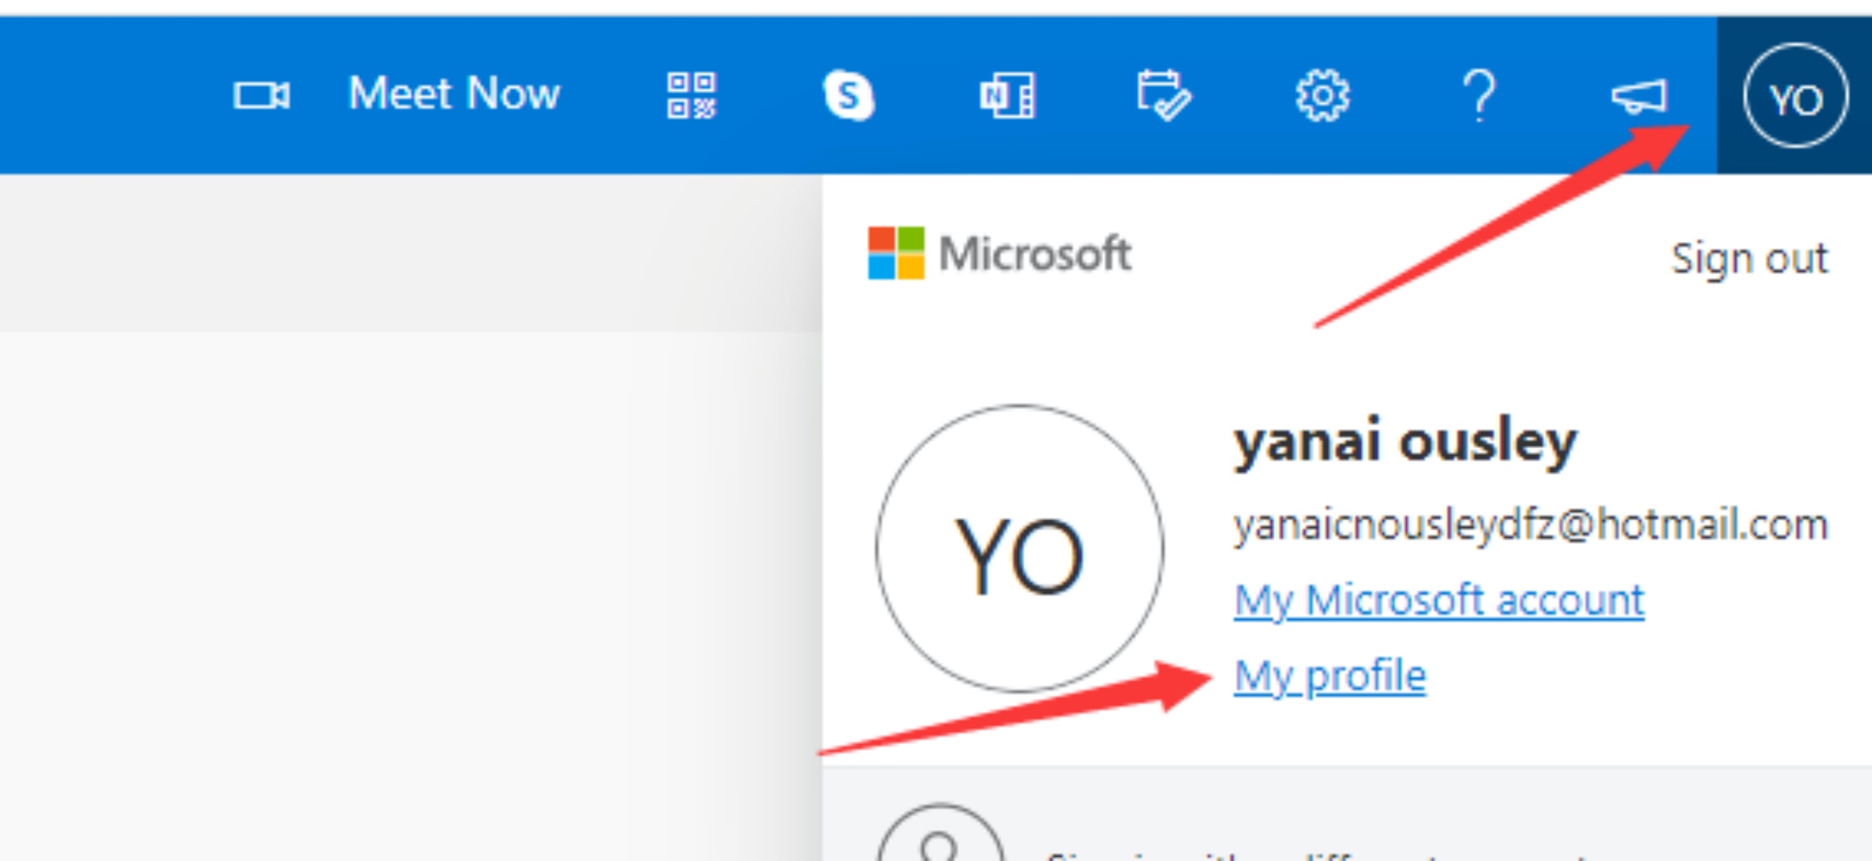Open the My profile link
Screen dimensions: 1872x861
pyautogui.click(x=1330, y=676)
